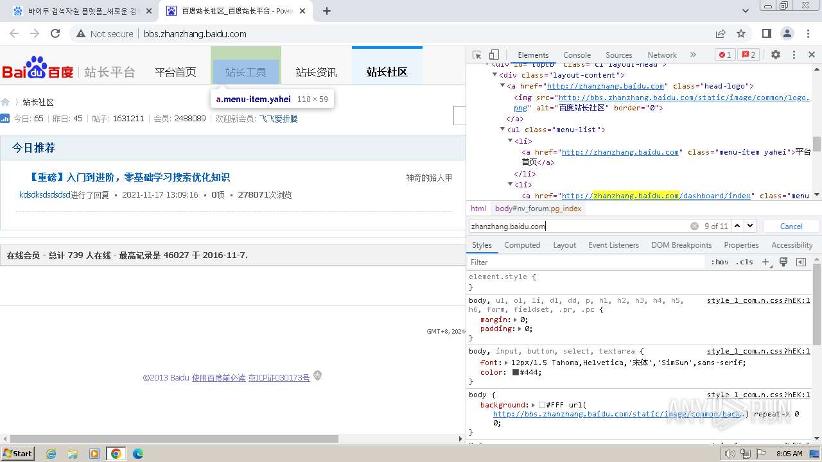822x462 pixels.
Task: Open the DOM Breakpoints tab
Action: pos(681,245)
